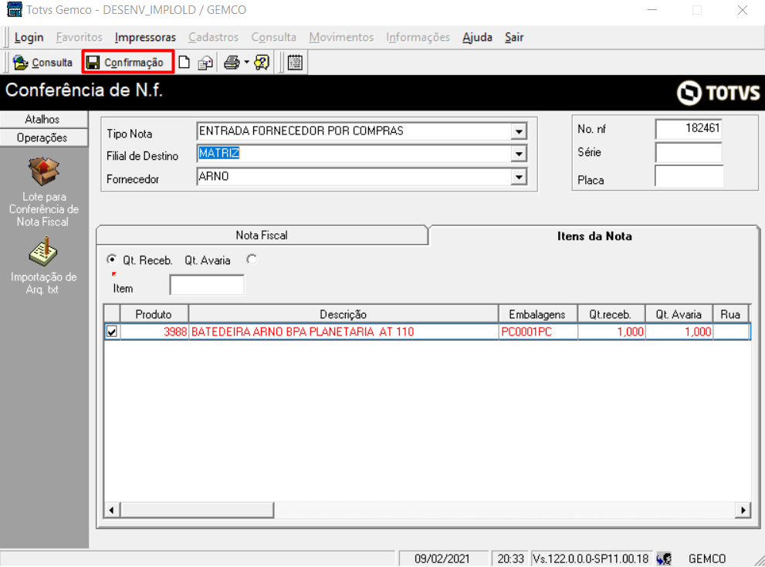Click the Produto column header
This screenshot has width=765, height=567.
(154, 314)
